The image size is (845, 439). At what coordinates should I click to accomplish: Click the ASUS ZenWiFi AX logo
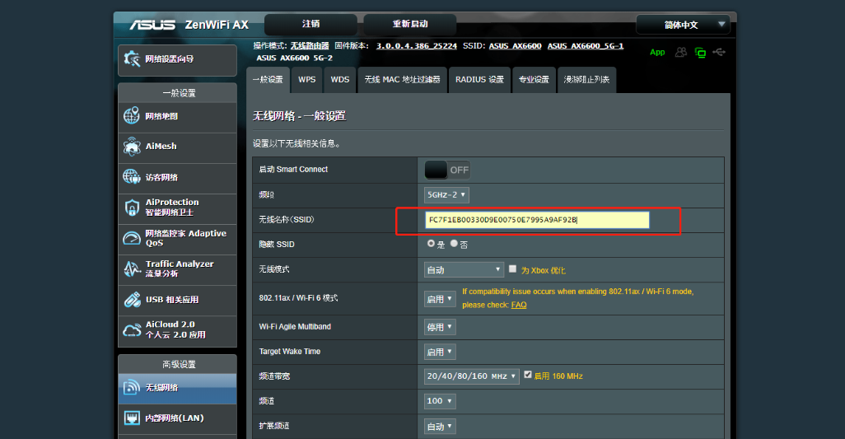[x=189, y=25]
